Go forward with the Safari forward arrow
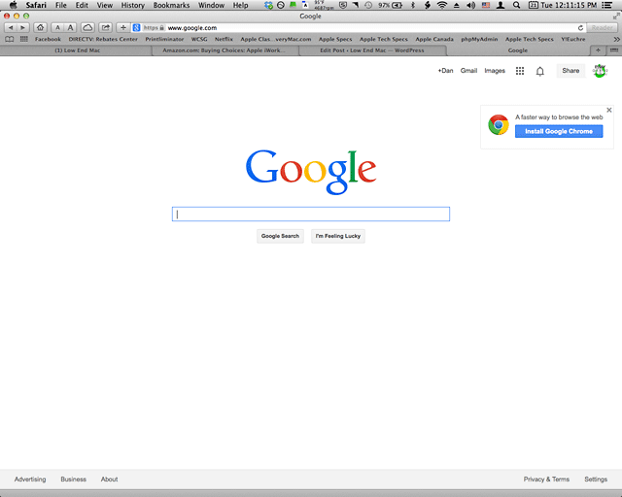Image resolution: width=622 pixels, height=497 pixels. point(23,28)
